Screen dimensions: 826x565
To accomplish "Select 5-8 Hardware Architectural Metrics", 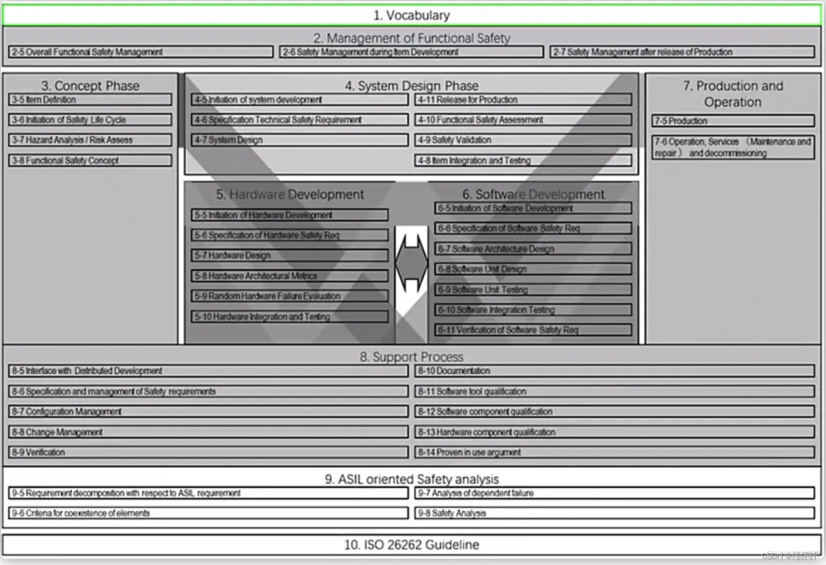I will click(290, 276).
